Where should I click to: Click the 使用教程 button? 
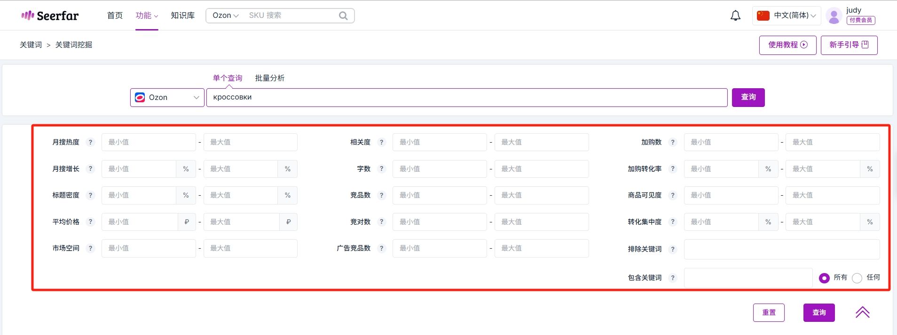(x=787, y=45)
